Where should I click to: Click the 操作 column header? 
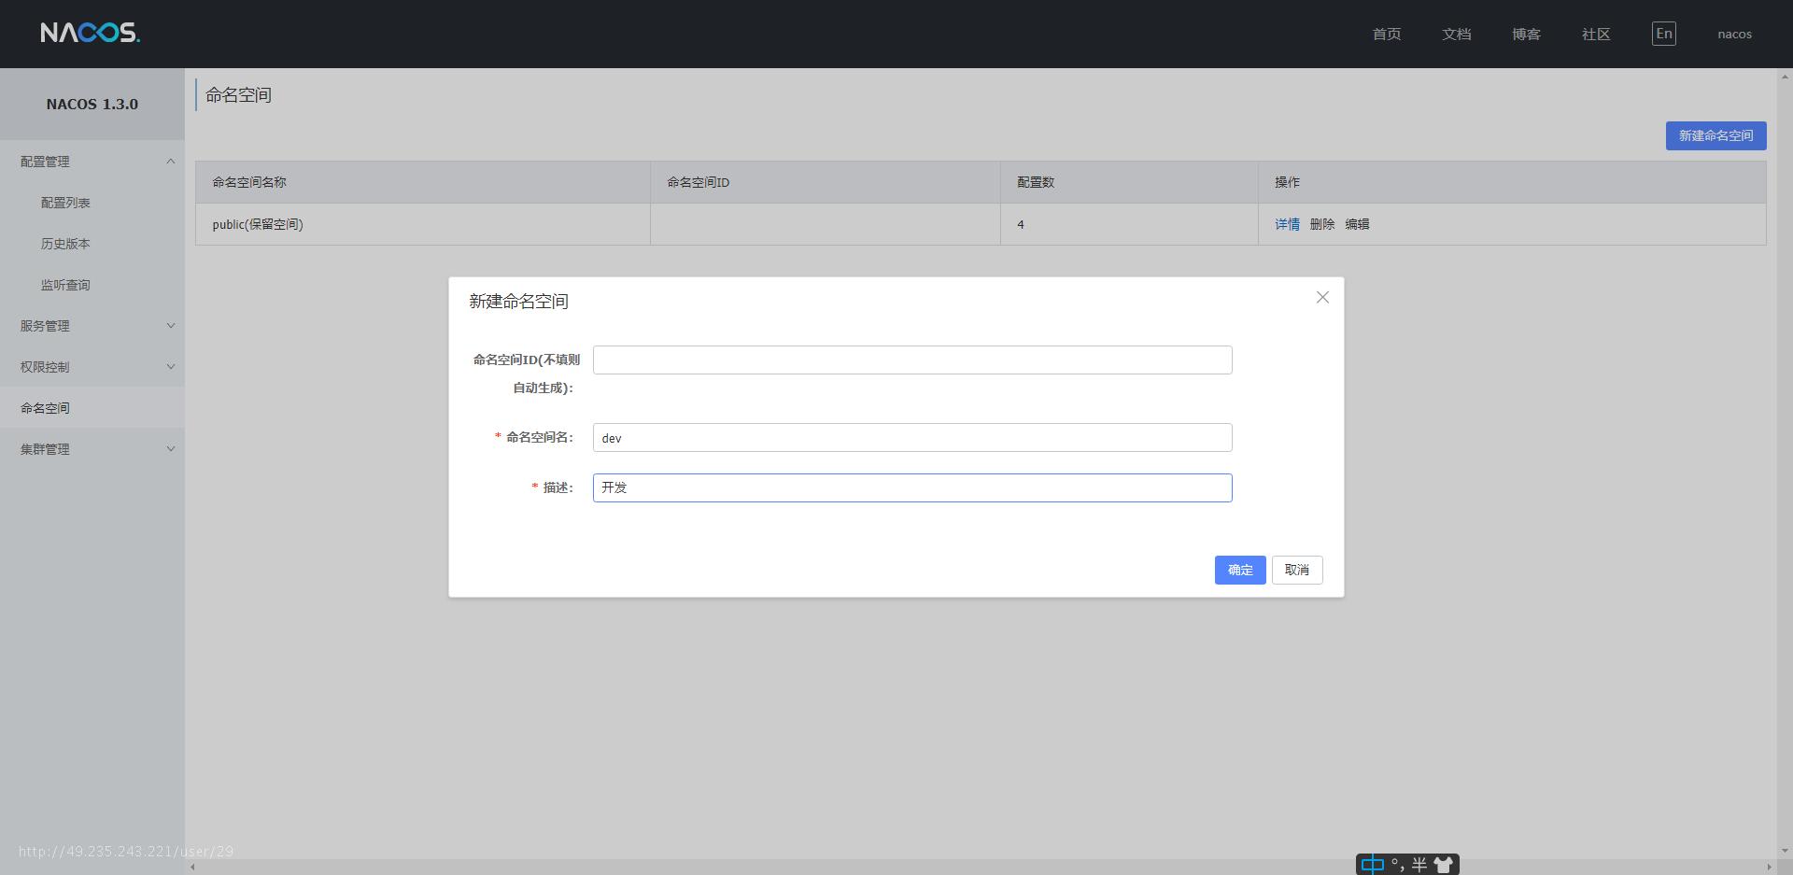click(x=1512, y=182)
